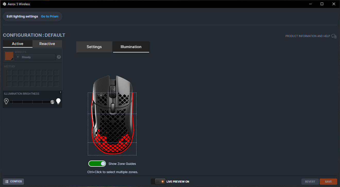Click the illumination brightness slider knob
This screenshot has height=187, width=340.
coord(53,102)
